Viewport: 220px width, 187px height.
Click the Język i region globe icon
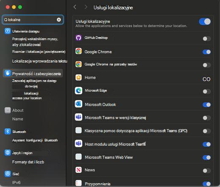coord(8,152)
